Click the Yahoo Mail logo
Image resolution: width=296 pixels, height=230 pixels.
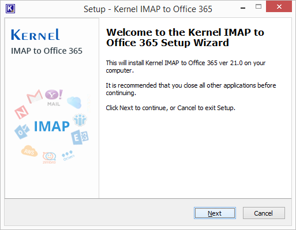pyautogui.click(x=54, y=97)
